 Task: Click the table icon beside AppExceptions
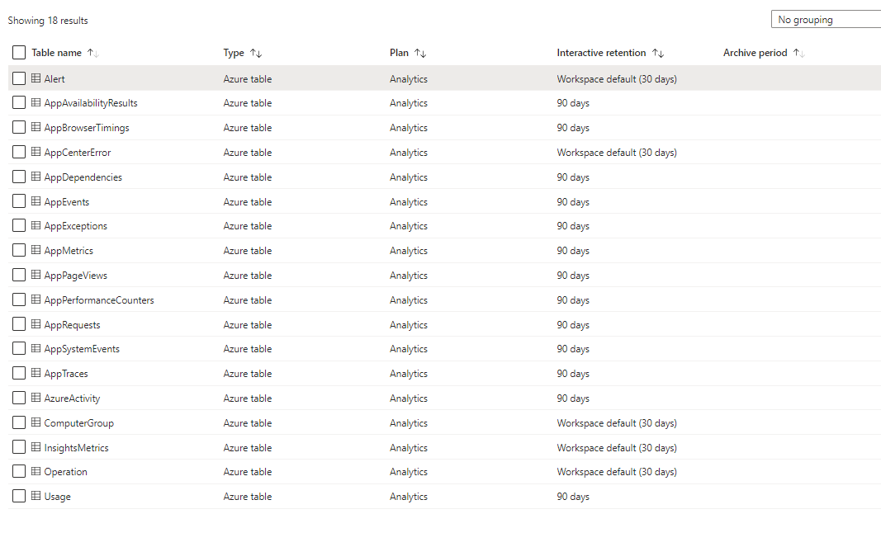coord(36,226)
